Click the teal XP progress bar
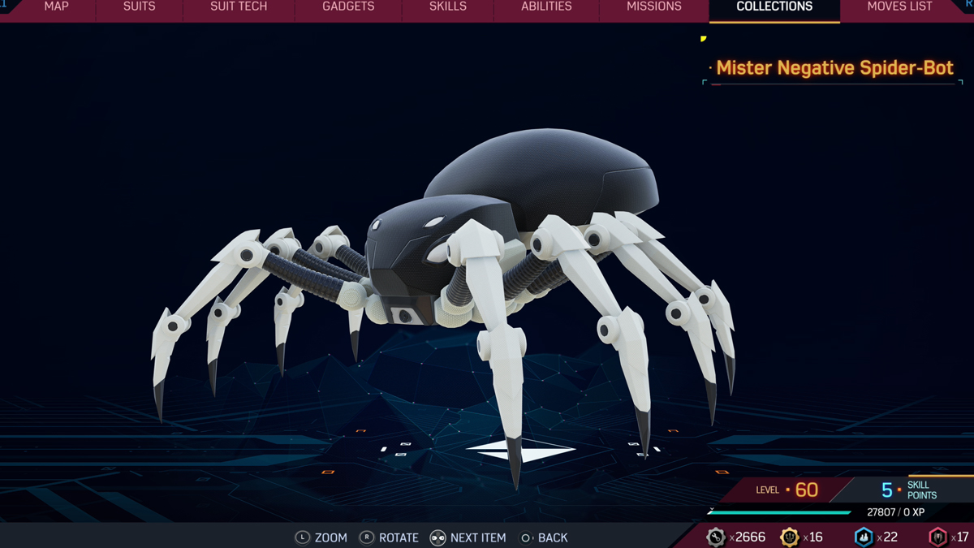 click(779, 512)
